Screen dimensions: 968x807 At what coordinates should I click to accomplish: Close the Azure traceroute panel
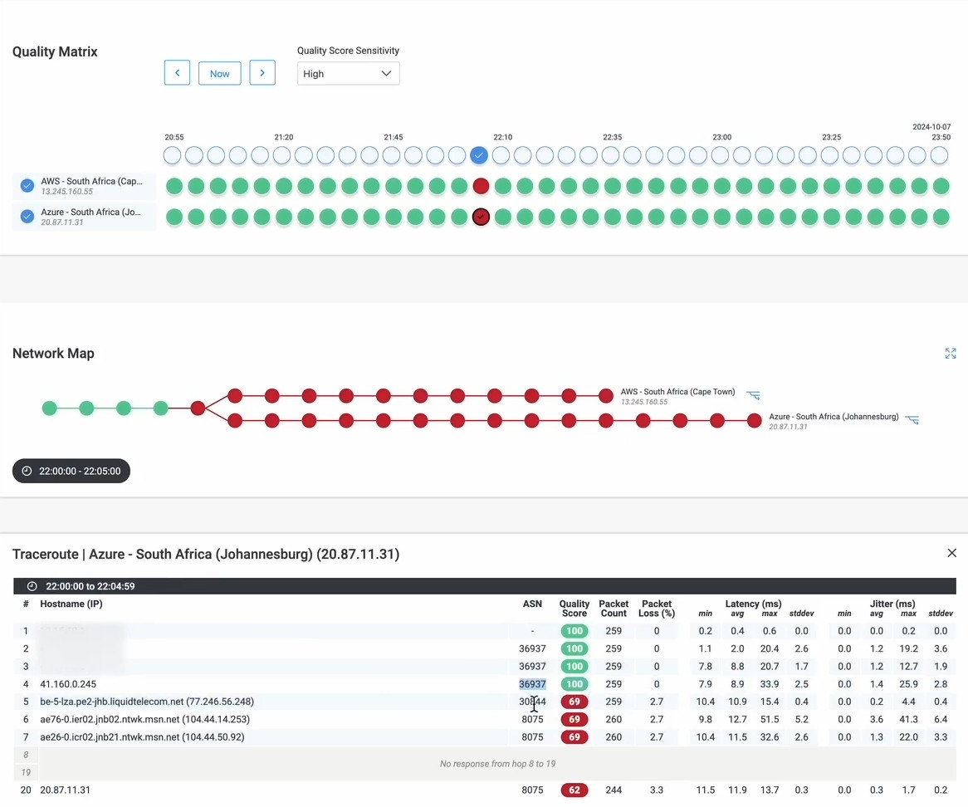tap(951, 552)
